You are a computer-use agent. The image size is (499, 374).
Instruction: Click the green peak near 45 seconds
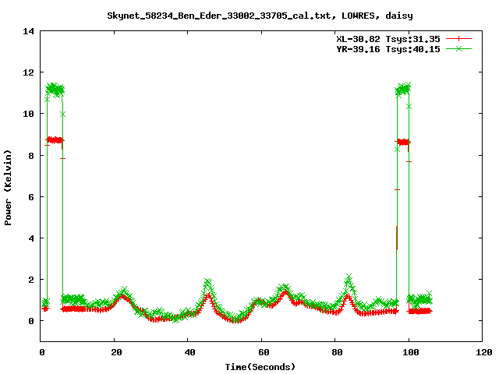click(x=208, y=282)
